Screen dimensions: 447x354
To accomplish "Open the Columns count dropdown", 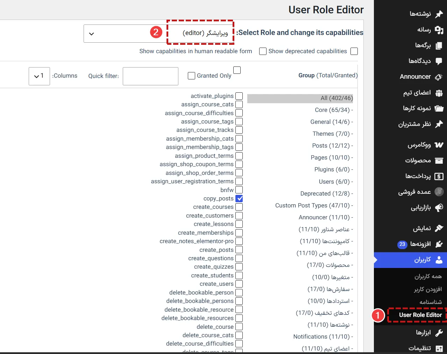I will pyautogui.click(x=39, y=76).
